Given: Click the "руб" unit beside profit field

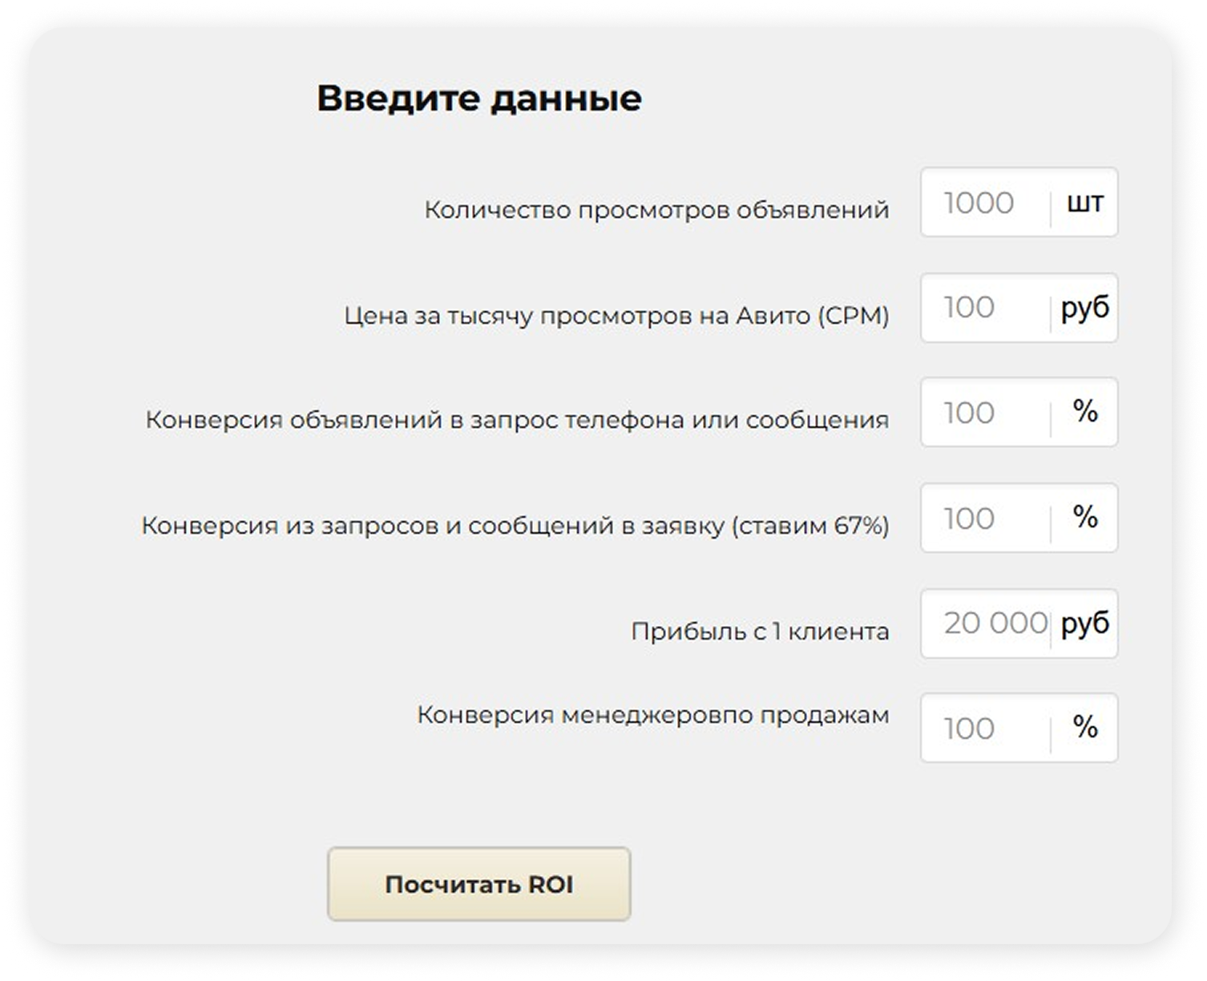Looking at the screenshot, I should click(x=1085, y=624).
